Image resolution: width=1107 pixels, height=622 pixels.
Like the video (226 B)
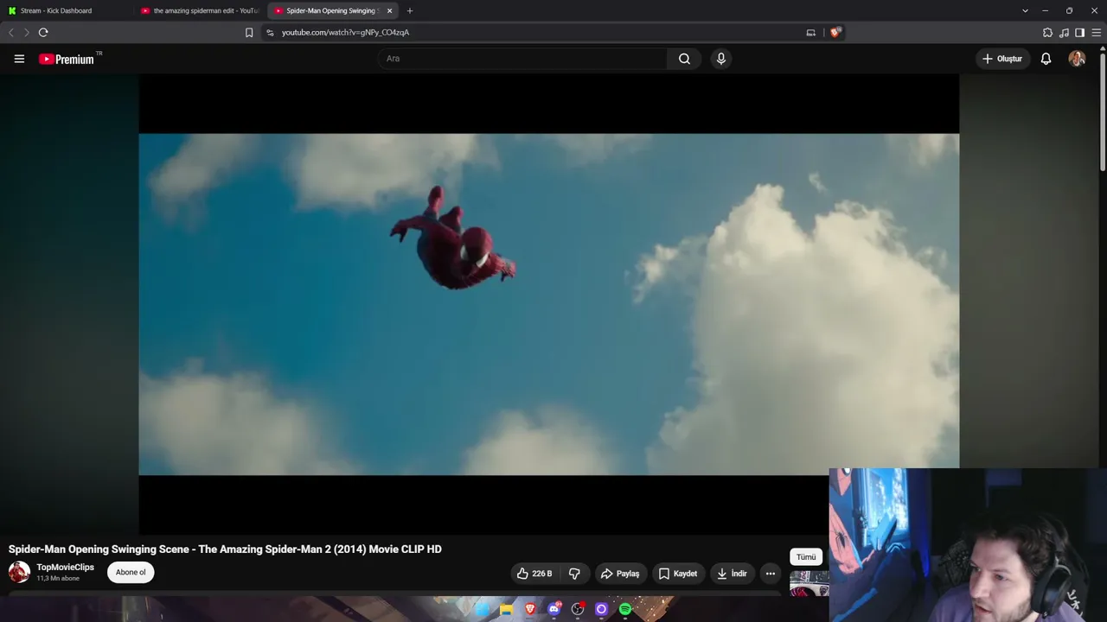534,574
